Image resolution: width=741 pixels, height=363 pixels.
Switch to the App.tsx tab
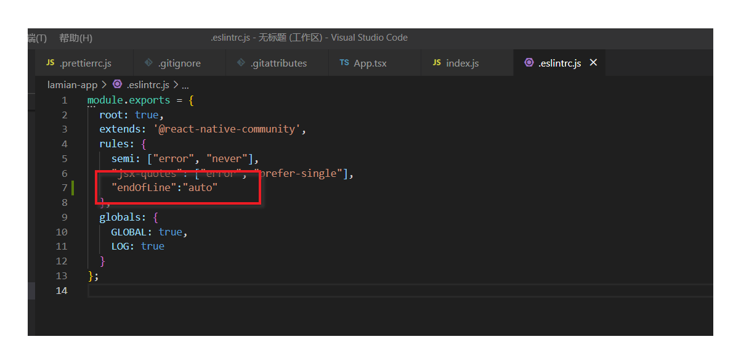click(x=375, y=63)
